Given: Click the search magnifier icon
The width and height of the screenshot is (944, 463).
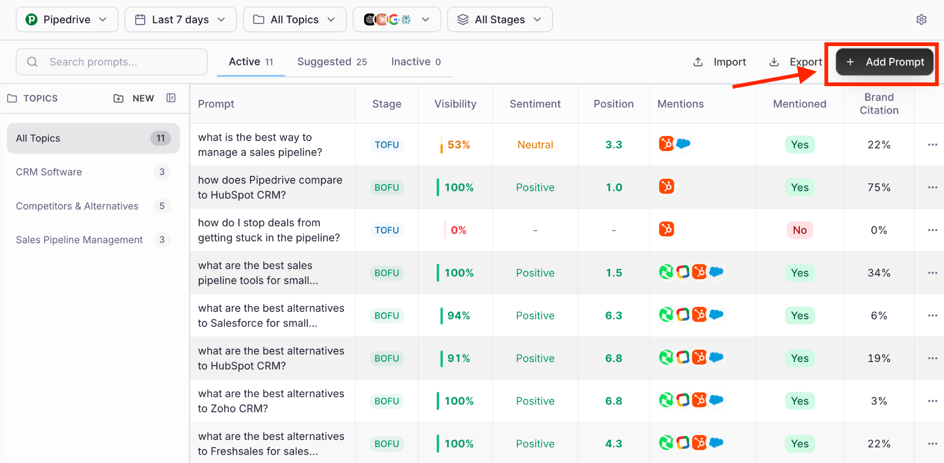Looking at the screenshot, I should (x=32, y=62).
